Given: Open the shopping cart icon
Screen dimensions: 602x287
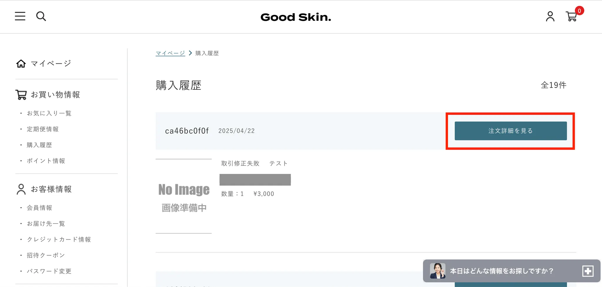Looking at the screenshot, I should pos(571,16).
